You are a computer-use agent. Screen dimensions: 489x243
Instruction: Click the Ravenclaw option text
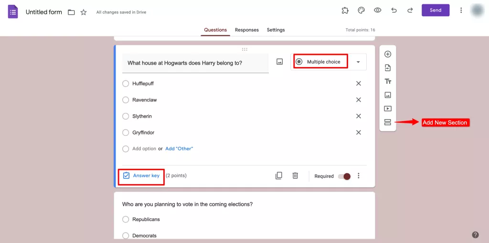coord(144,100)
